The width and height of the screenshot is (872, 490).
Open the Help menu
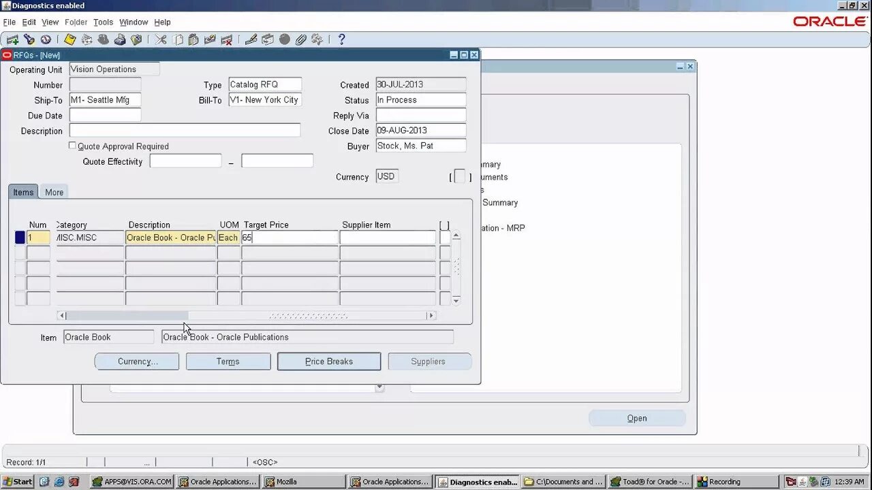pyautogui.click(x=162, y=22)
